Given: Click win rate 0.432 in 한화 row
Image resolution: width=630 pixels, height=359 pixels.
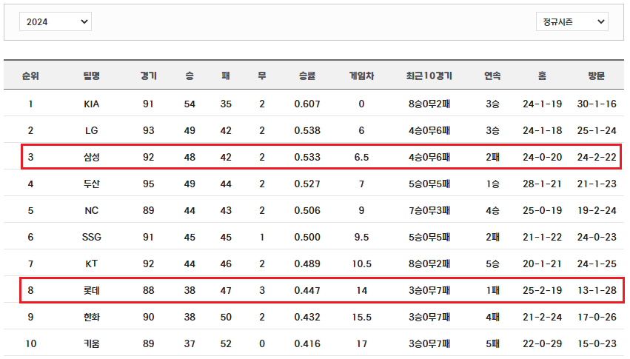Looking at the screenshot, I should 307,317.
